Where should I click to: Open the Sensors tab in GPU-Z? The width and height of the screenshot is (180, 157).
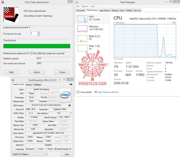[29, 85]
